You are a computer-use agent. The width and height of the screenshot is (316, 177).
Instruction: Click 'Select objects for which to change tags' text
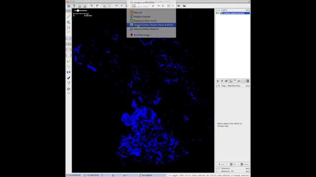tap(230, 125)
